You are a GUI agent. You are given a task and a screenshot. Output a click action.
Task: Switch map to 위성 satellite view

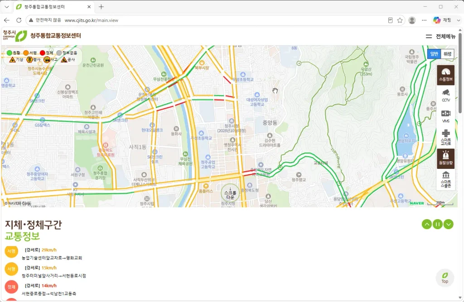(447, 54)
